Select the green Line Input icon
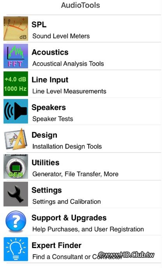The width and height of the screenshot is (163, 268). click(16, 84)
